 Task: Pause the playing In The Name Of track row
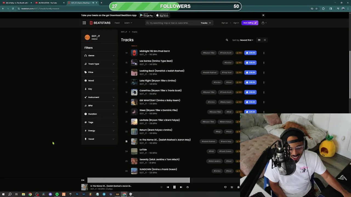tap(126, 141)
